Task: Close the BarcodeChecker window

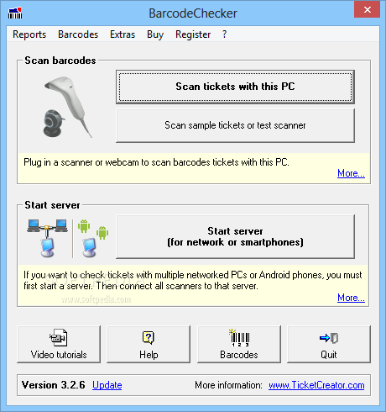Action: 367,9
